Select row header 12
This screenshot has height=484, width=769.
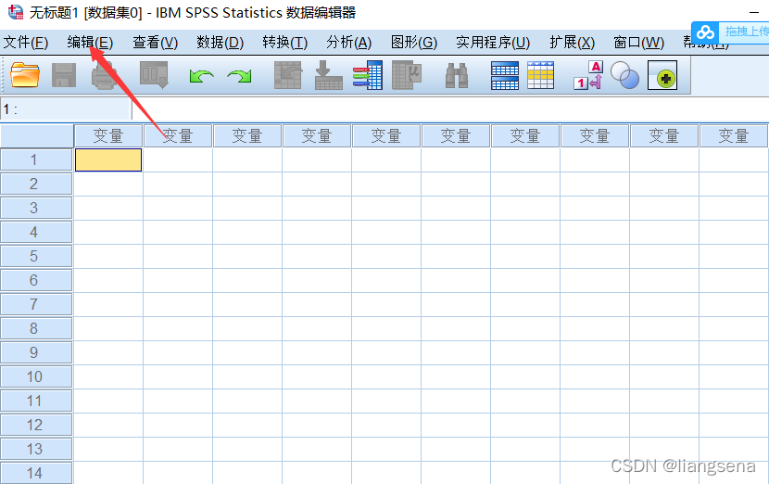[36, 425]
